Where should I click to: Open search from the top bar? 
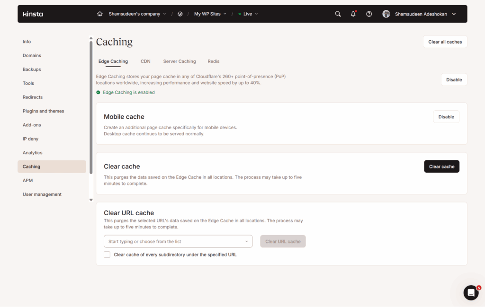click(338, 14)
